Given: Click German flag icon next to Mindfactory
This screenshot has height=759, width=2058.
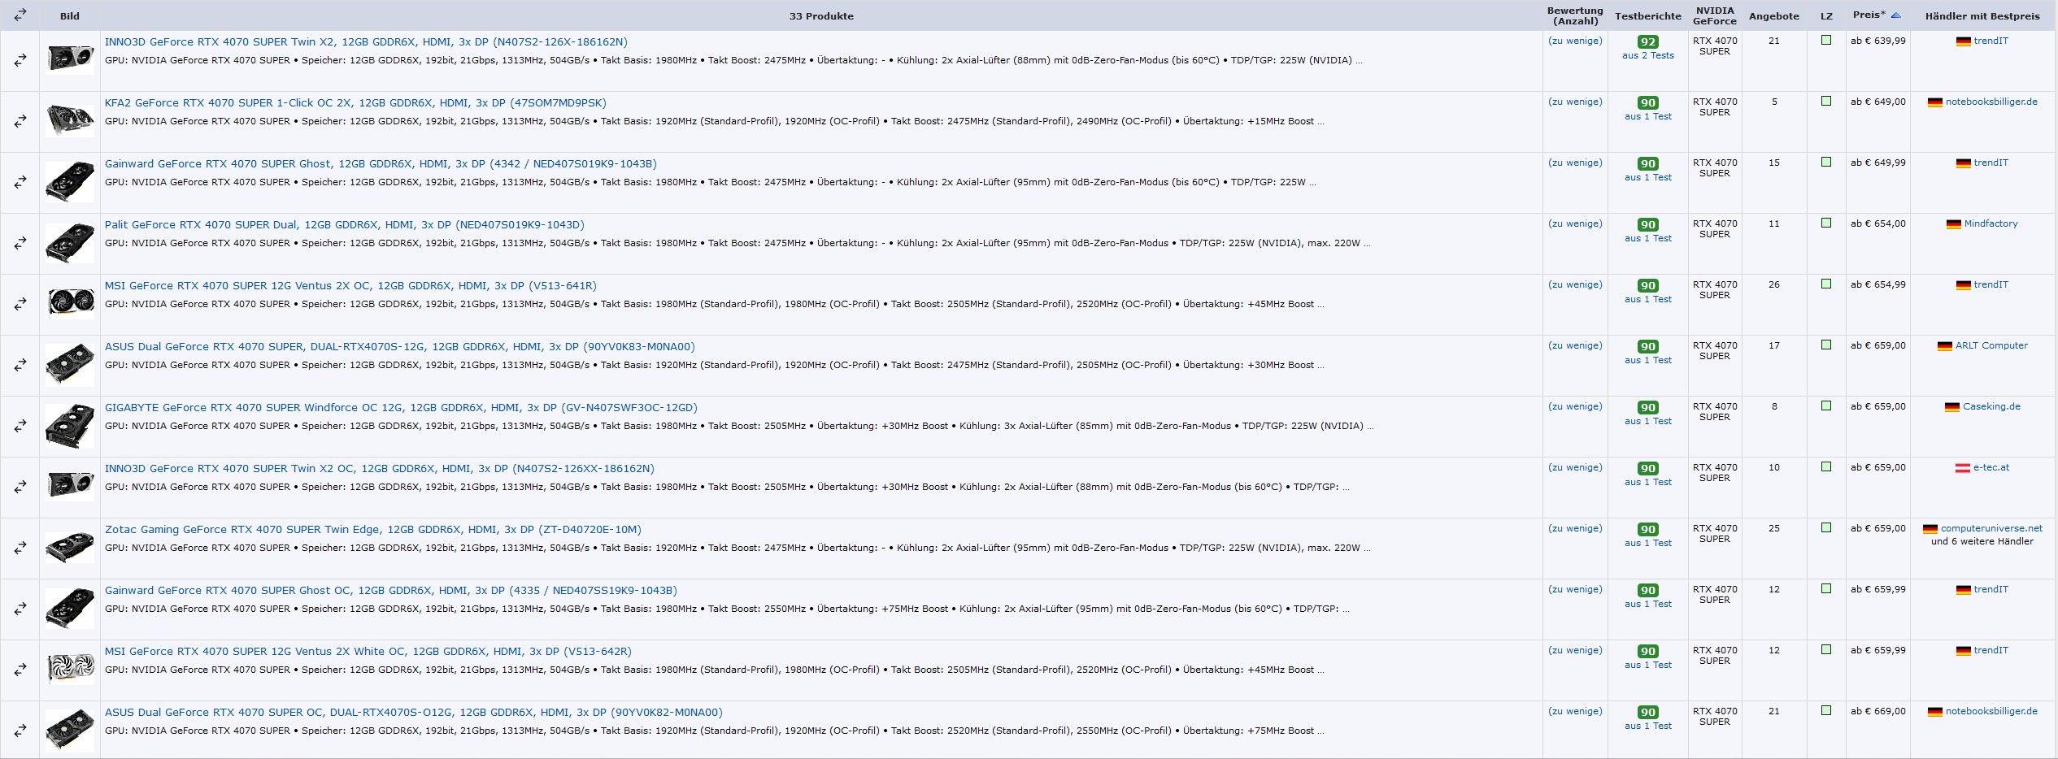Looking at the screenshot, I should tap(1954, 224).
